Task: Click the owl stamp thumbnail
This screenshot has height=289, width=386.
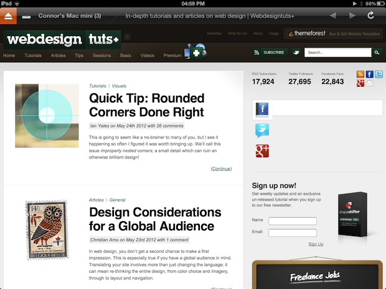Action: point(47,229)
